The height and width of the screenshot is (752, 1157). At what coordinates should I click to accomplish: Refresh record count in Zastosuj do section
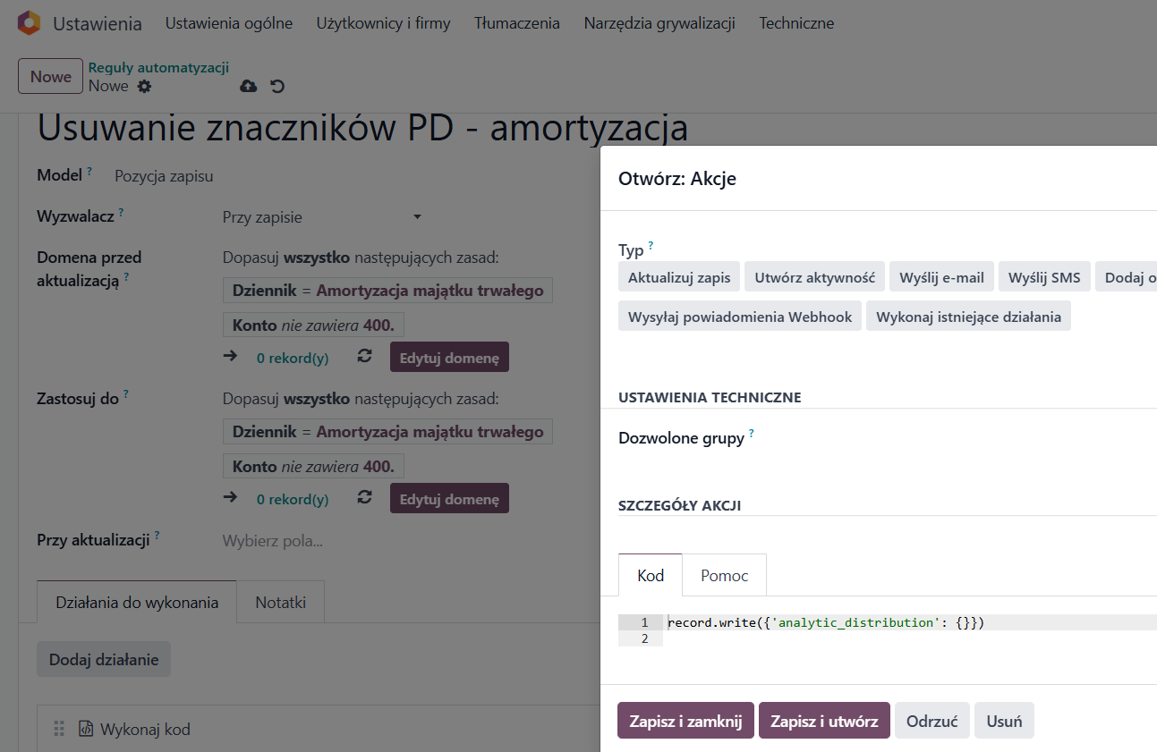[x=364, y=497]
